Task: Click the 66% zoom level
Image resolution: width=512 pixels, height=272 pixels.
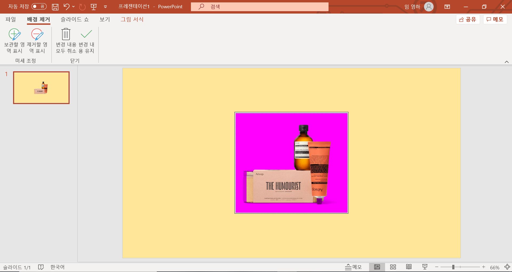Action: pyautogui.click(x=495, y=267)
